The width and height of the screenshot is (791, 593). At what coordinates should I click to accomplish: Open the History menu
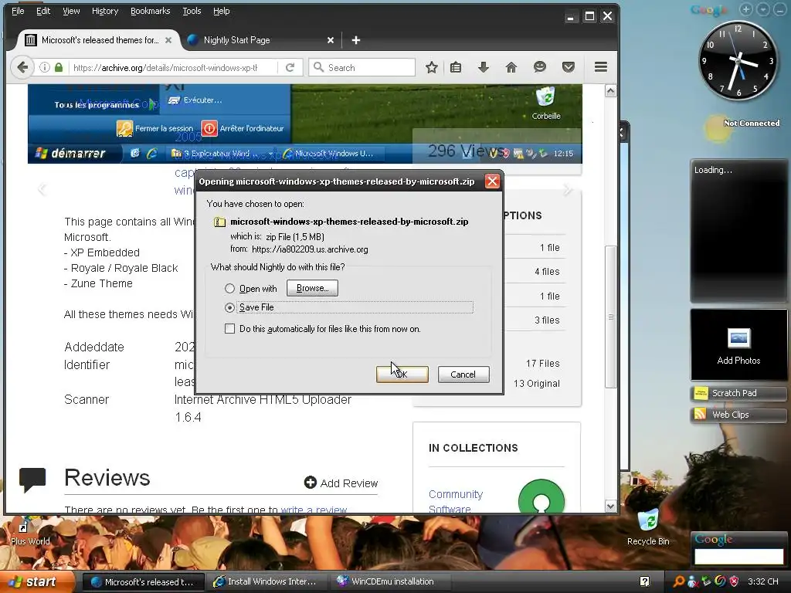pyautogui.click(x=105, y=11)
